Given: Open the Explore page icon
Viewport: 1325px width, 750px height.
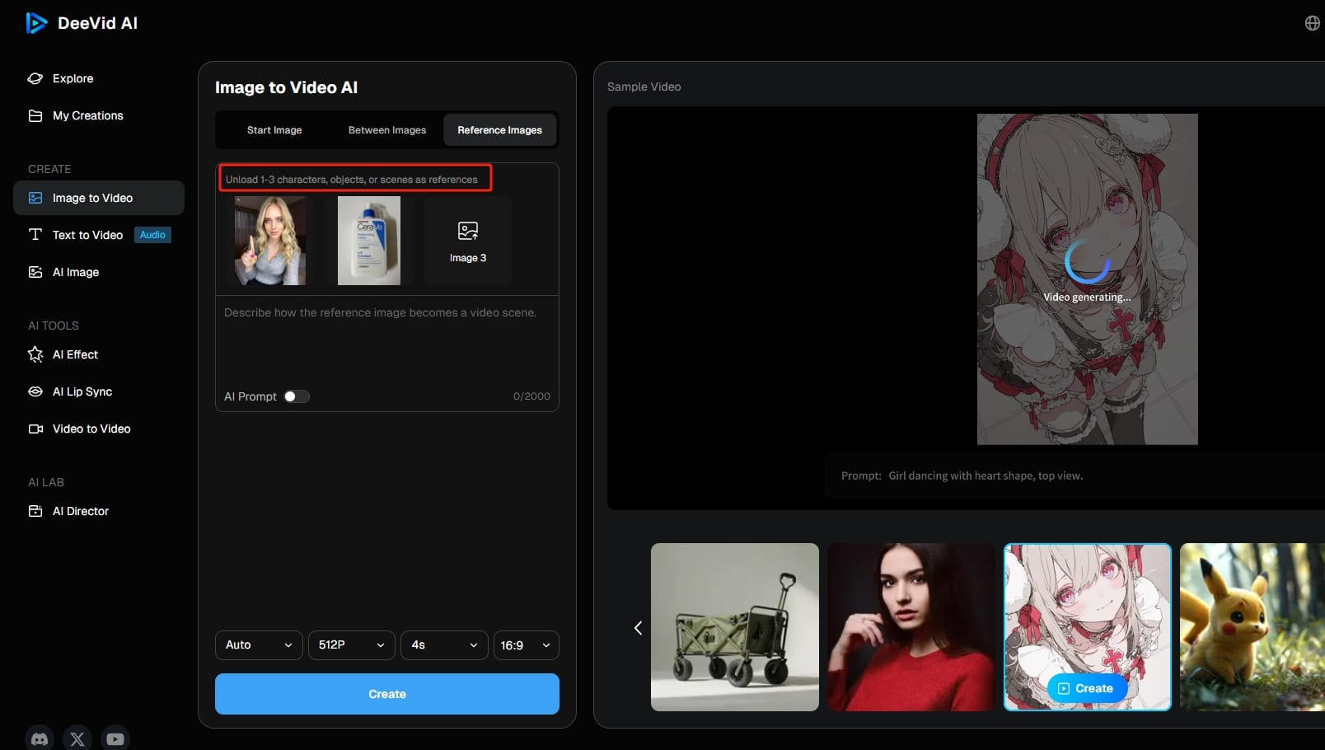Looking at the screenshot, I should [x=35, y=78].
